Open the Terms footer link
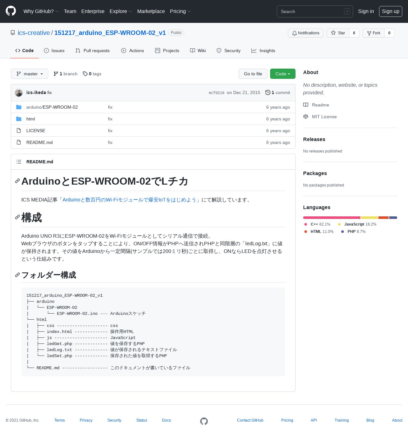 pos(59,420)
